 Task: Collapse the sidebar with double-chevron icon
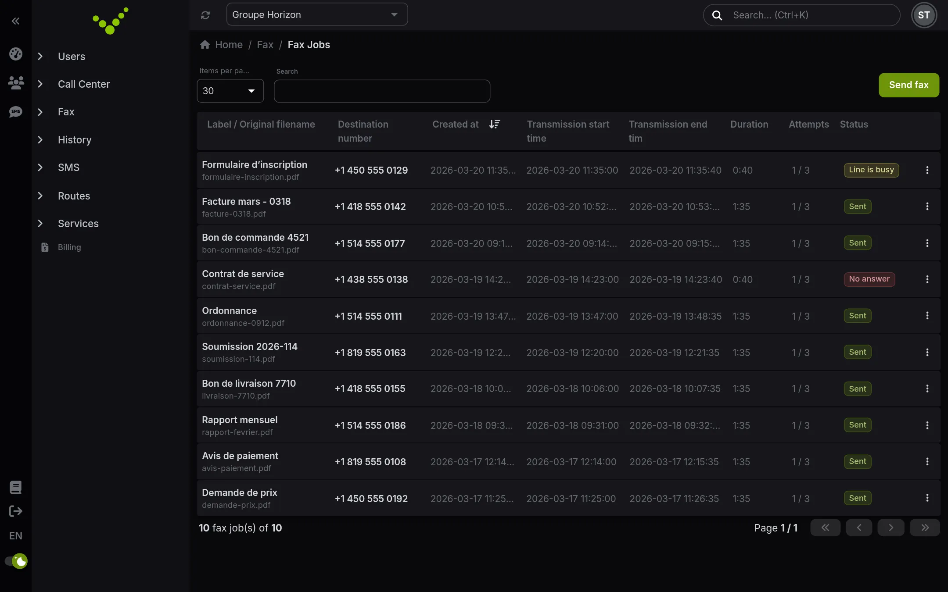(15, 21)
